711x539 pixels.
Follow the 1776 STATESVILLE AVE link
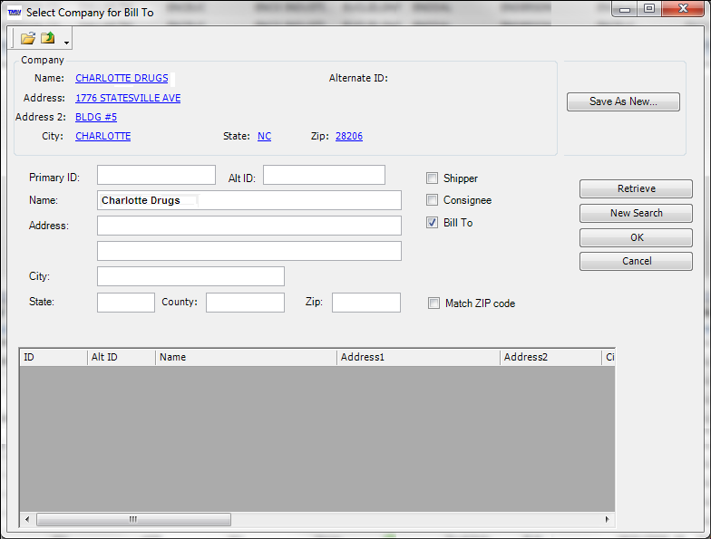(128, 98)
